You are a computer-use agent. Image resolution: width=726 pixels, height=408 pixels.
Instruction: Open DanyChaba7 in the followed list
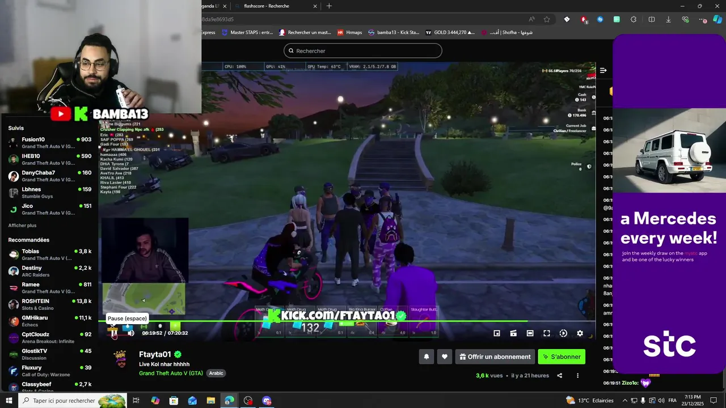click(49, 176)
